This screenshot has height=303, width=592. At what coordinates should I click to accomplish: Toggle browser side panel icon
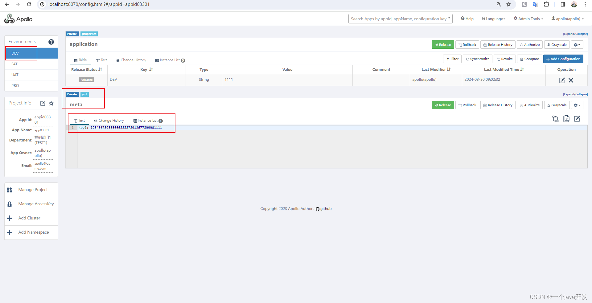(x=563, y=4)
